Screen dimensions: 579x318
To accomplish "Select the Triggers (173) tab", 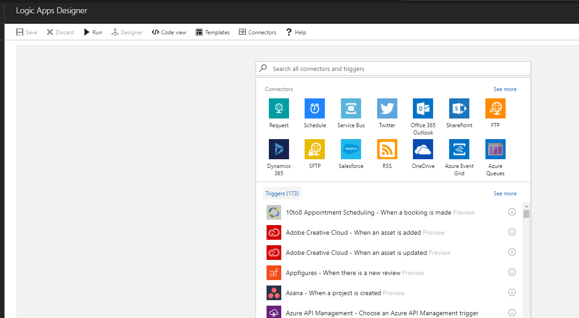I will (x=282, y=194).
